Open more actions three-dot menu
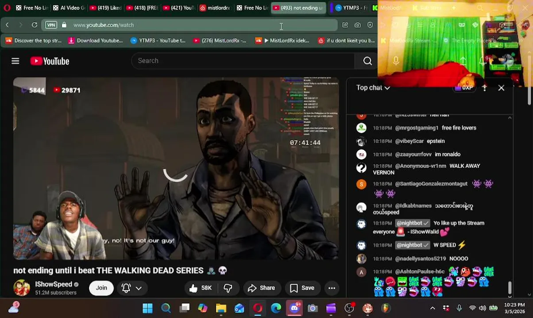The image size is (533, 318). point(332,288)
